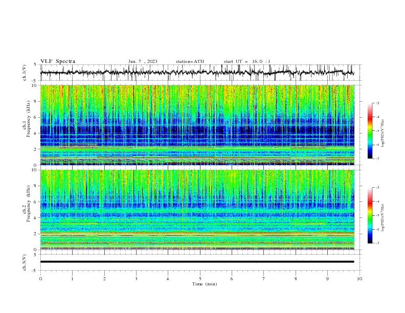Click the time axis tick label "5"
405x313 pixels.
200,279
